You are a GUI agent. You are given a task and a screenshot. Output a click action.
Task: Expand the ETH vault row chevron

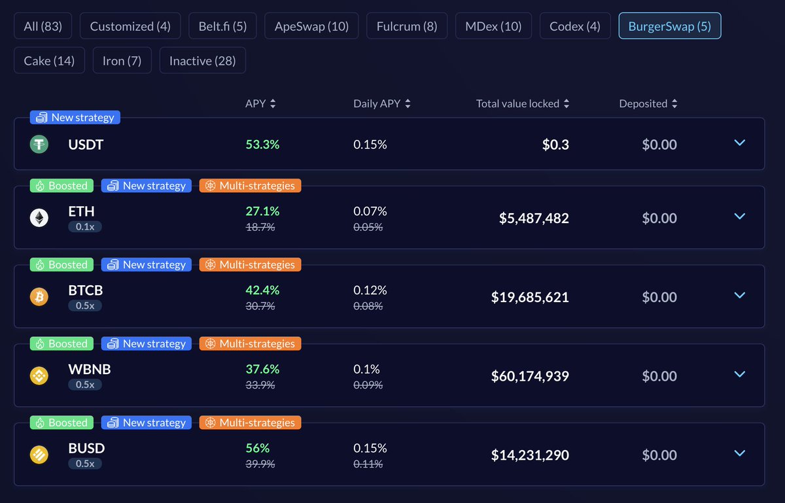740,216
